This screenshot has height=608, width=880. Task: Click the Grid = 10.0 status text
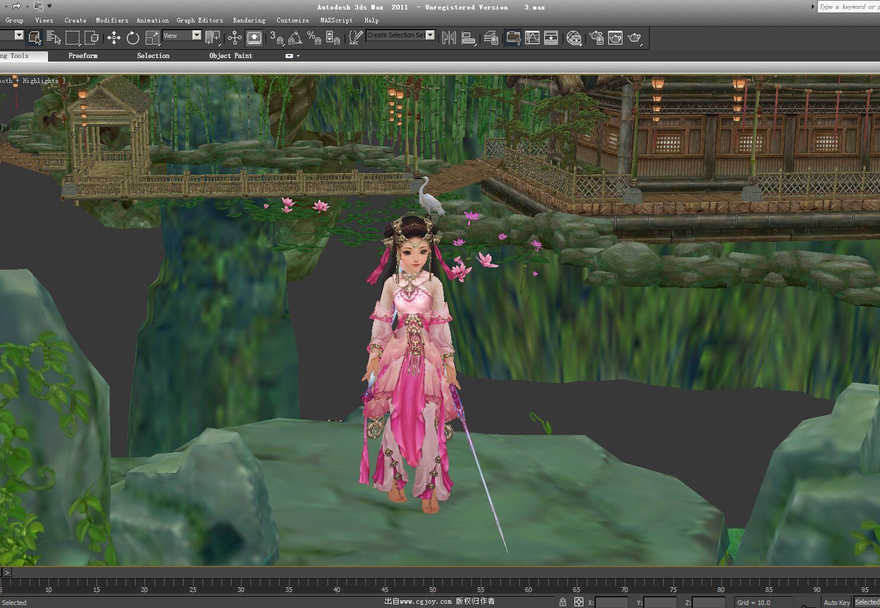[753, 603]
